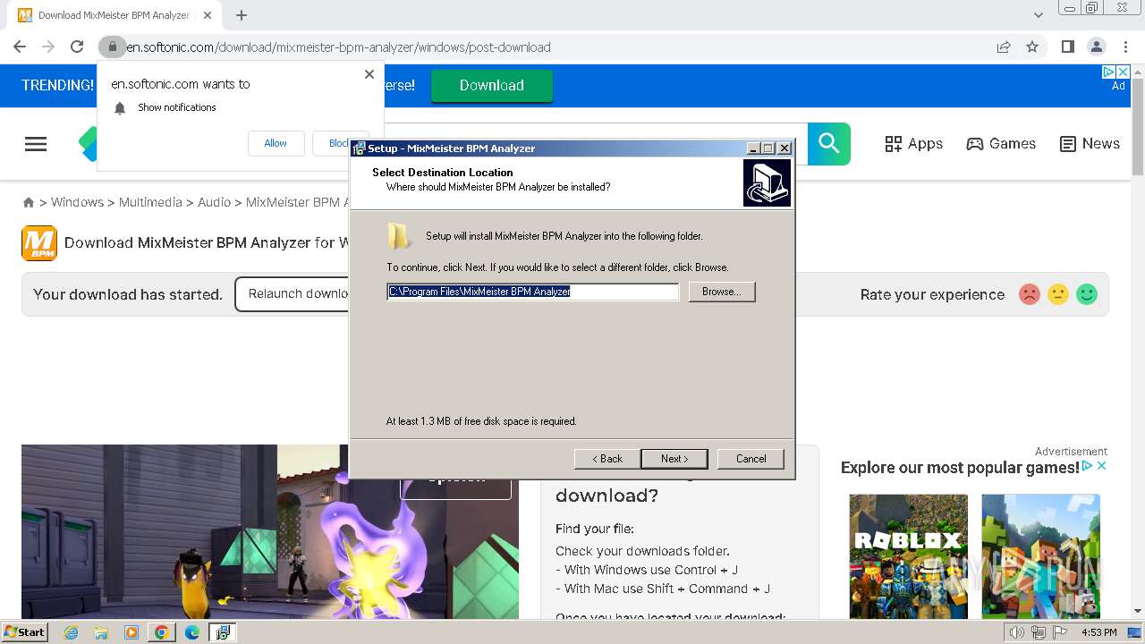Click the MixMeister BPM app logo
Viewport: 1145px width, 644px height.
(x=39, y=243)
